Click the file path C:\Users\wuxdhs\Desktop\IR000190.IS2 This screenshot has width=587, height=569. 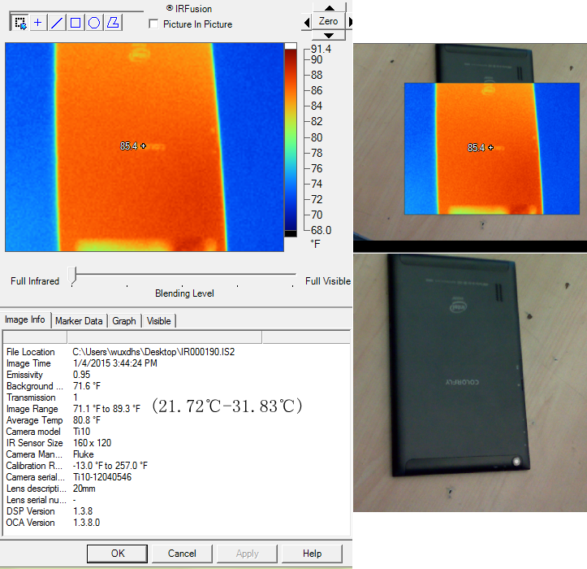(x=153, y=352)
